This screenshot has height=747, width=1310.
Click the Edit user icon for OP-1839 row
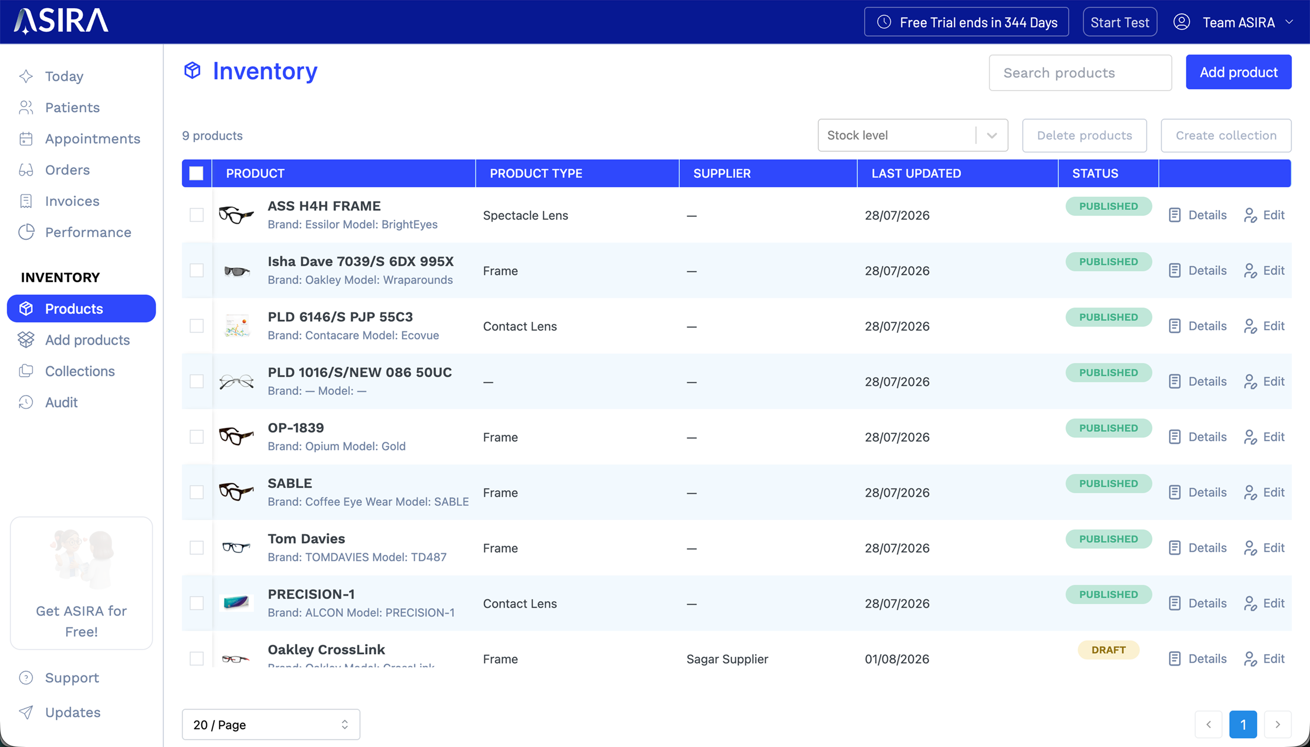[1251, 437]
